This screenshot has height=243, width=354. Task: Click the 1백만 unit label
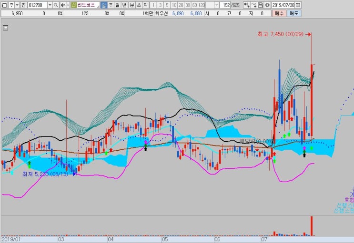point(148,13)
